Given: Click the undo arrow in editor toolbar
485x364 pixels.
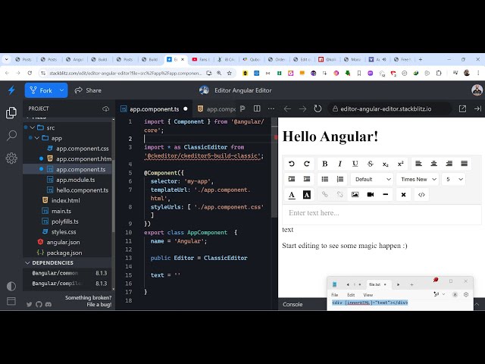Looking at the screenshot, I should pyautogui.click(x=292, y=164).
